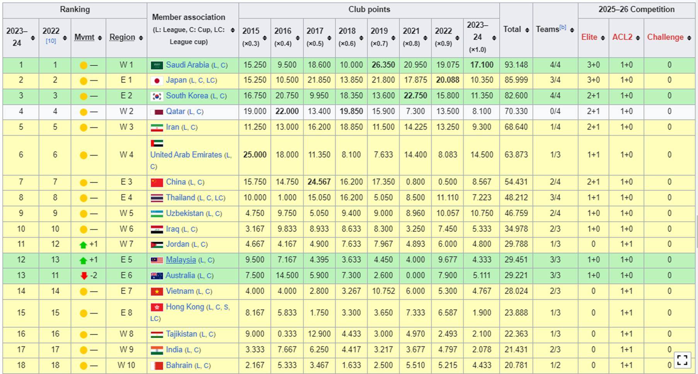This screenshot has width=698, height=374.
Task: Open reference [10] under 2022 header
Action: (x=51, y=41)
